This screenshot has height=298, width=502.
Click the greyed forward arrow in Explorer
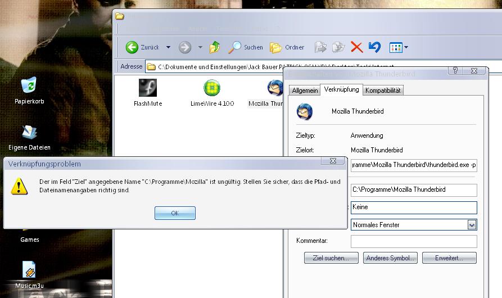[185, 47]
